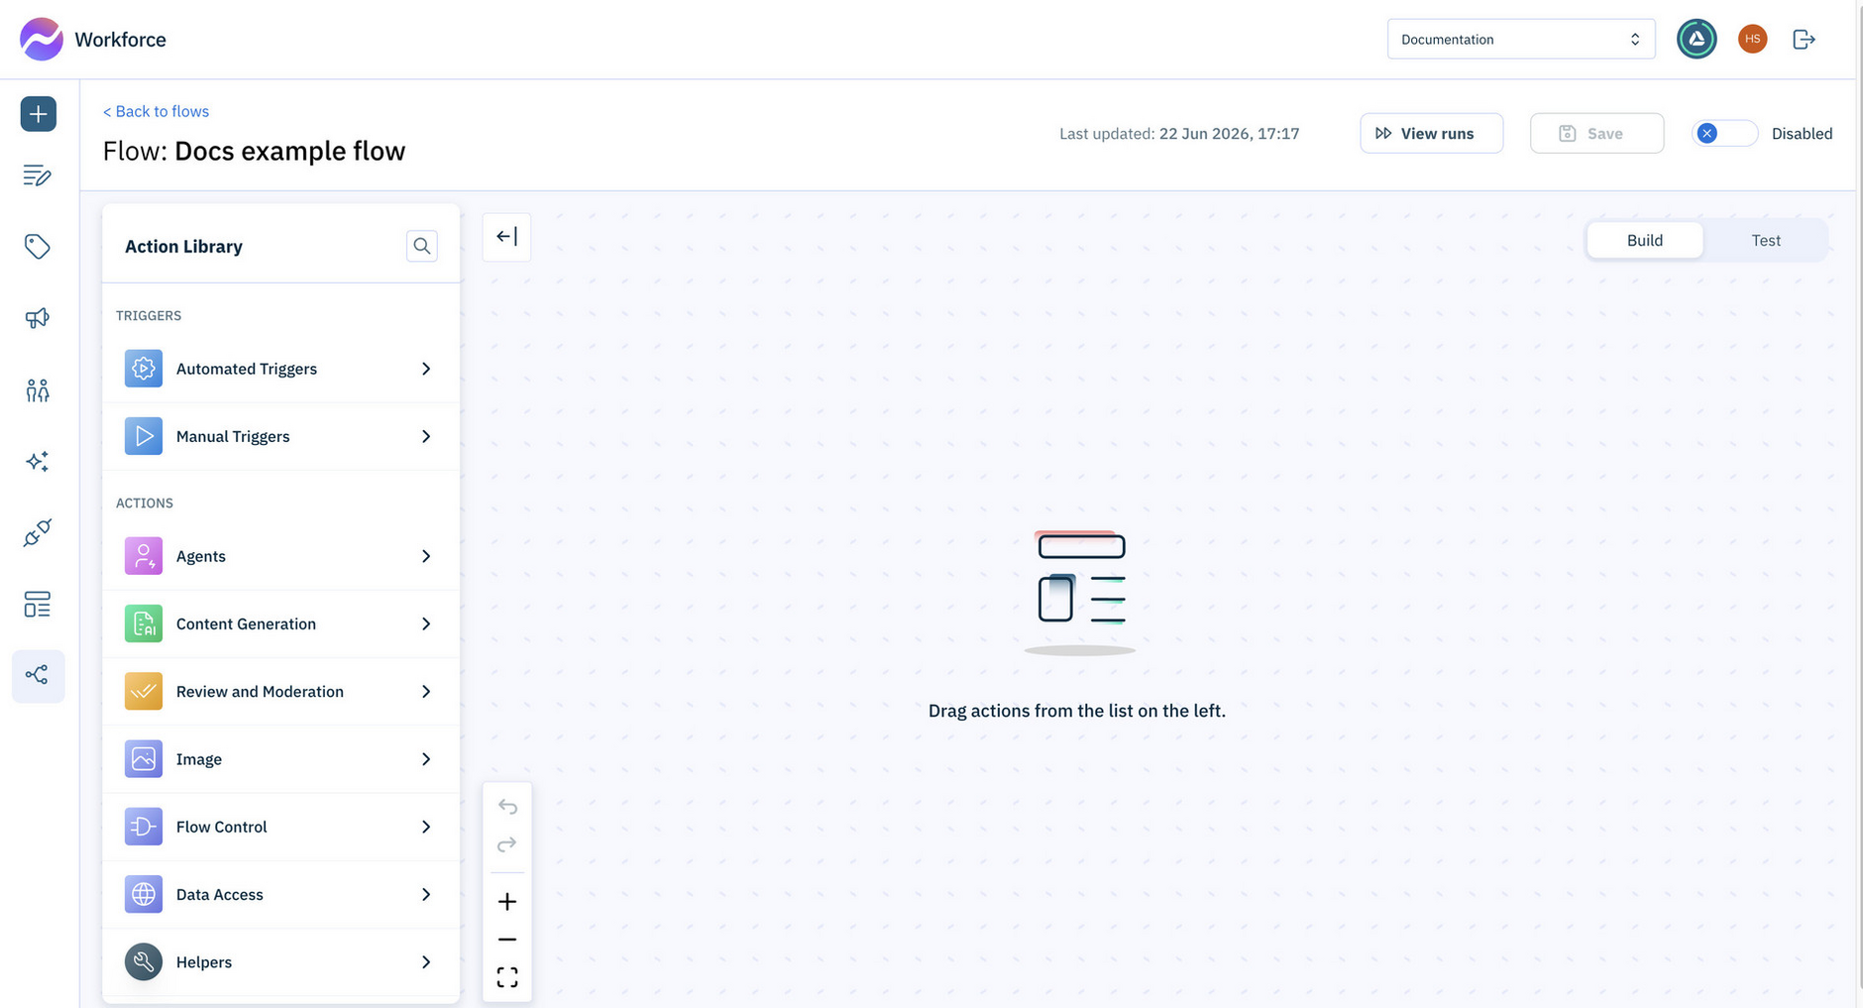
Task: Open the content editor sidebar icon
Action: (38, 175)
